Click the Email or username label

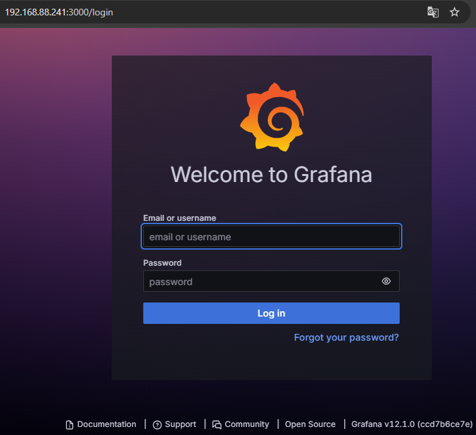click(179, 218)
